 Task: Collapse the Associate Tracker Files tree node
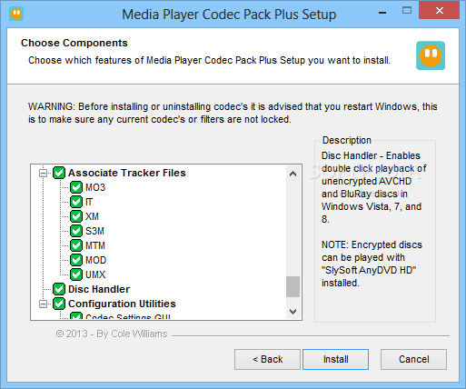click(44, 173)
